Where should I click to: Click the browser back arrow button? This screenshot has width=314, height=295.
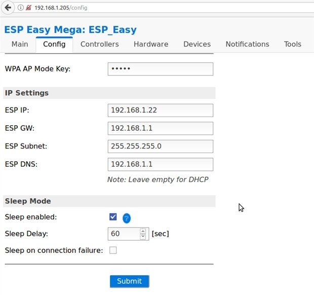(8, 8)
